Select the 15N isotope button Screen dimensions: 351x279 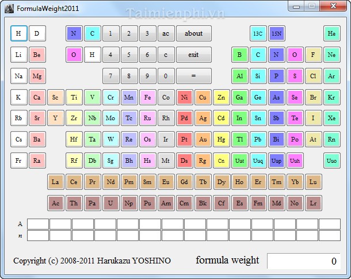(276, 33)
